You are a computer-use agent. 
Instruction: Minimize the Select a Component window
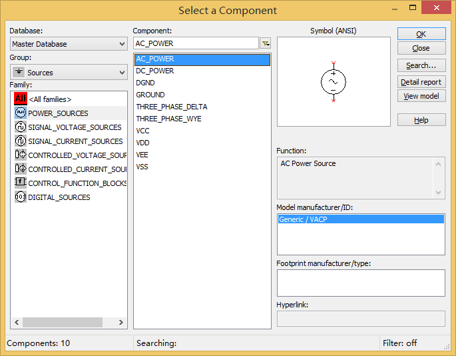(395, 9)
